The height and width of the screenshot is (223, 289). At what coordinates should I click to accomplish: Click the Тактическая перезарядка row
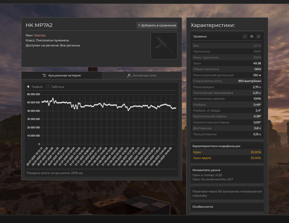pyautogui.click(x=227, y=93)
